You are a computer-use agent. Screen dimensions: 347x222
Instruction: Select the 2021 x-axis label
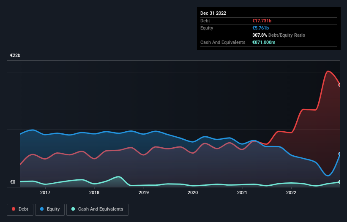pyautogui.click(x=242, y=192)
